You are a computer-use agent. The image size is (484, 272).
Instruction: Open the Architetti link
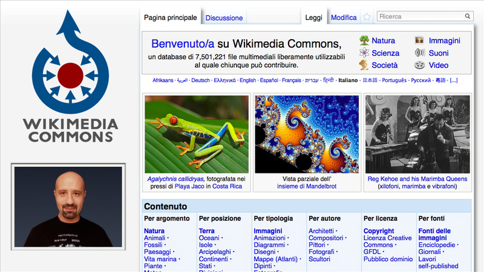pyautogui.click(x=321, y=231)
